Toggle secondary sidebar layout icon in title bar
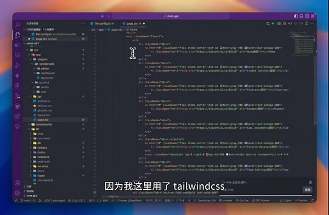The height and width of the screenshot is (215, 329). 307,16
